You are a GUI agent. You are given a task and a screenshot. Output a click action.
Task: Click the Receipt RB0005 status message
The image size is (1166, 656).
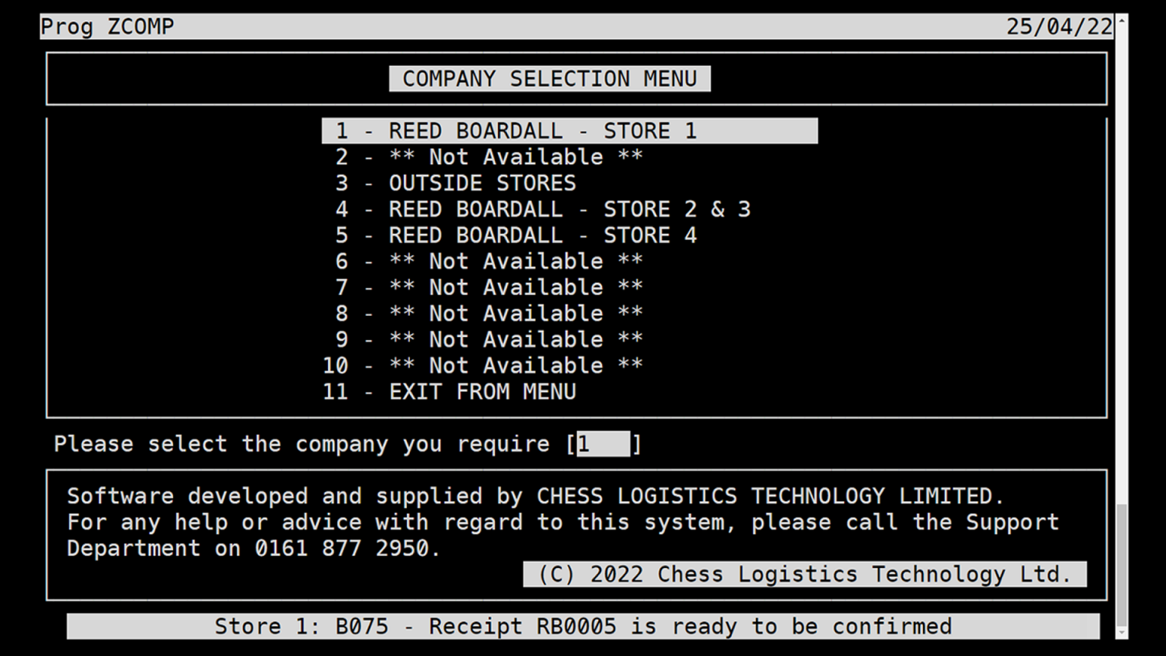click(582, 626)
